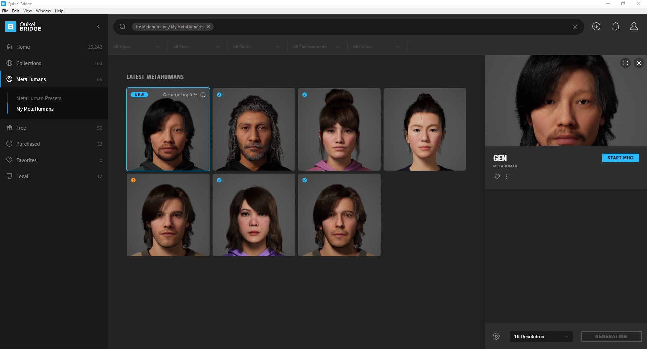Open the export settings gear
The height and width of the screenshot is (349, 647).
coord(496,336)
